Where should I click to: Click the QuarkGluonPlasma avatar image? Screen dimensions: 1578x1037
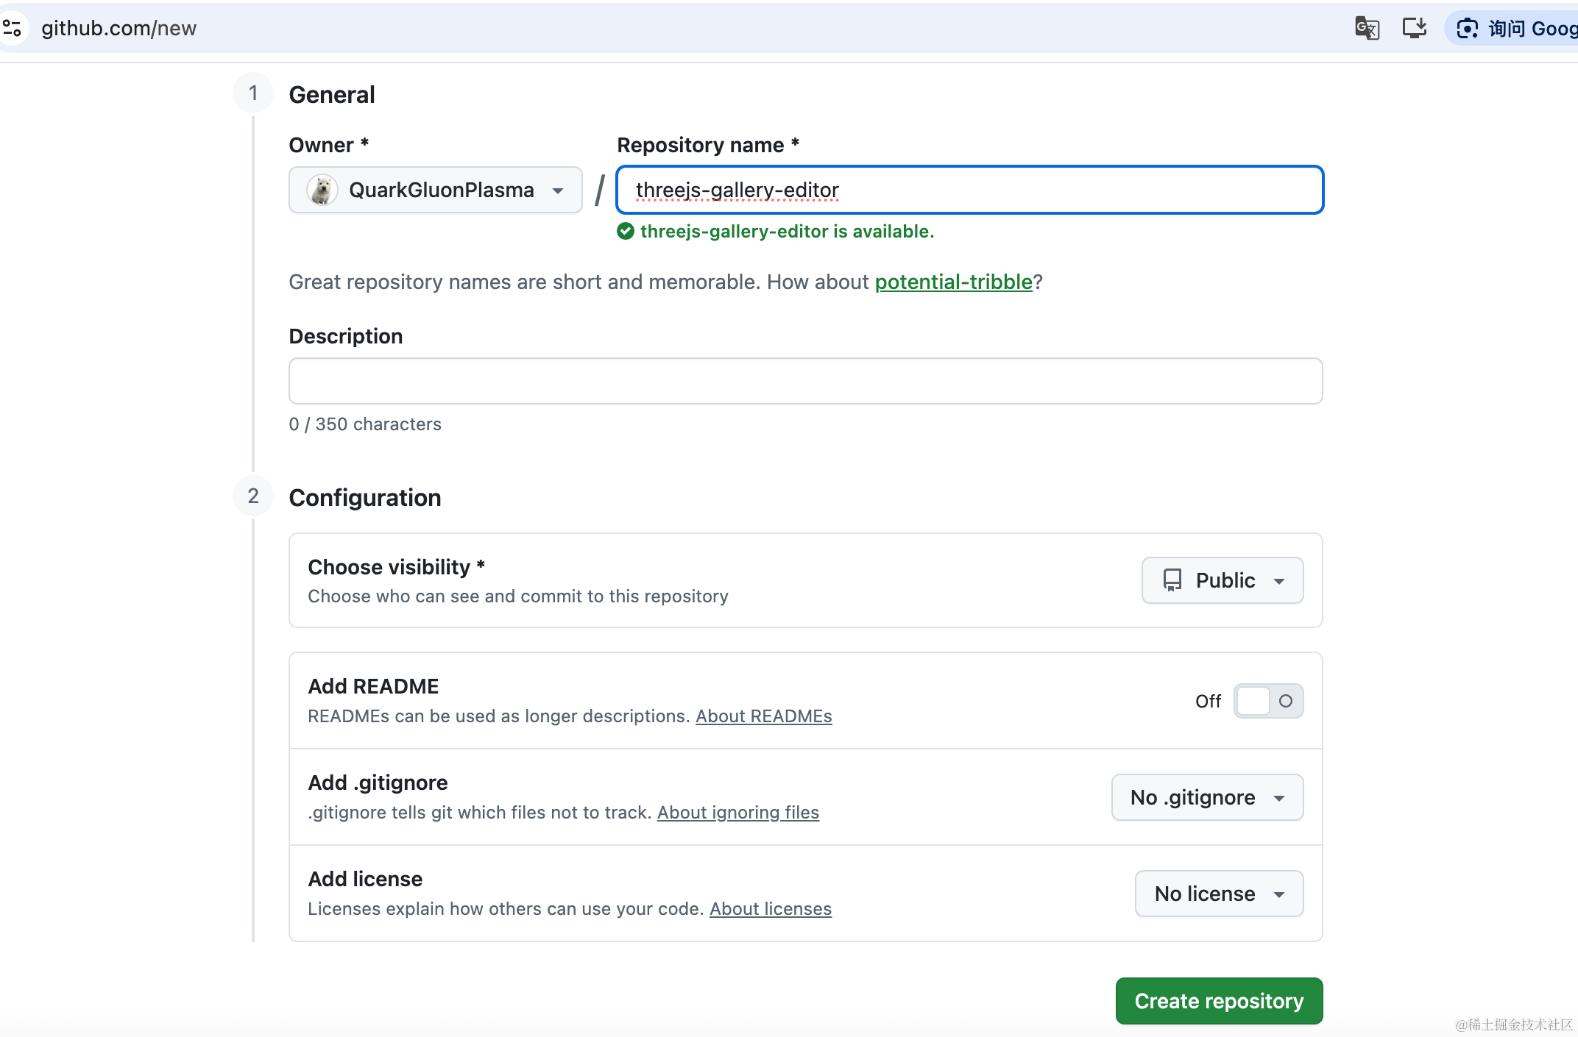coord(322,190)
